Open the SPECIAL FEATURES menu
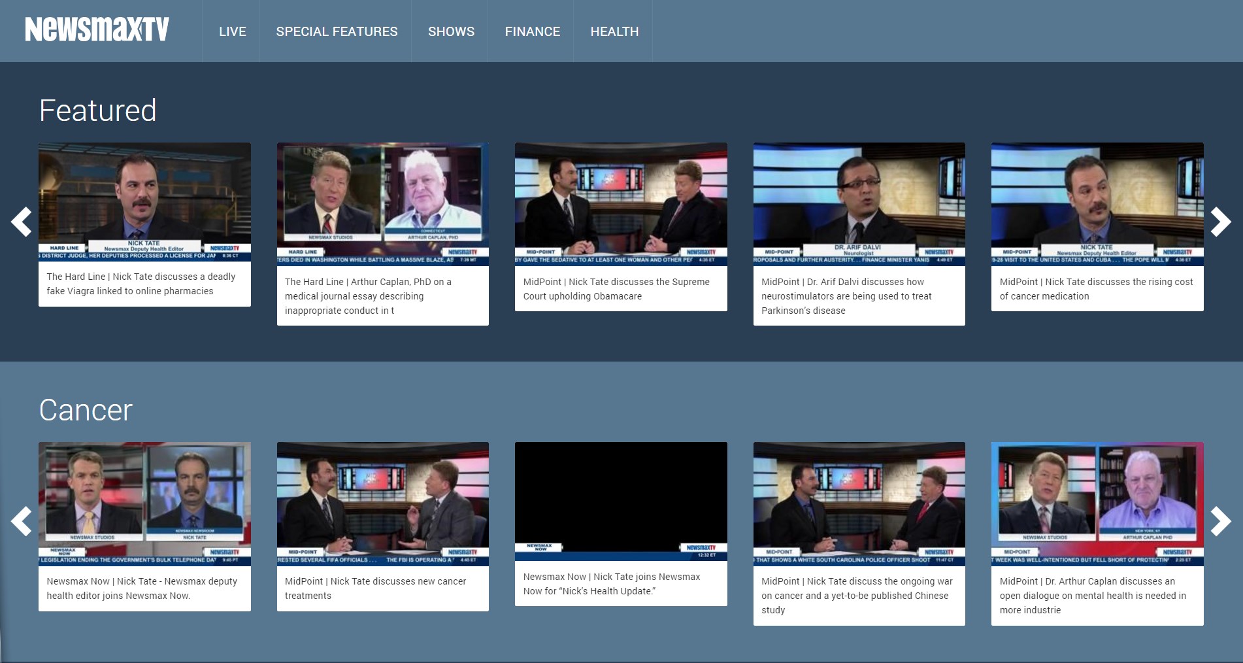Image resolution: width=1243 pixels, height=663 pixels. 337,31
